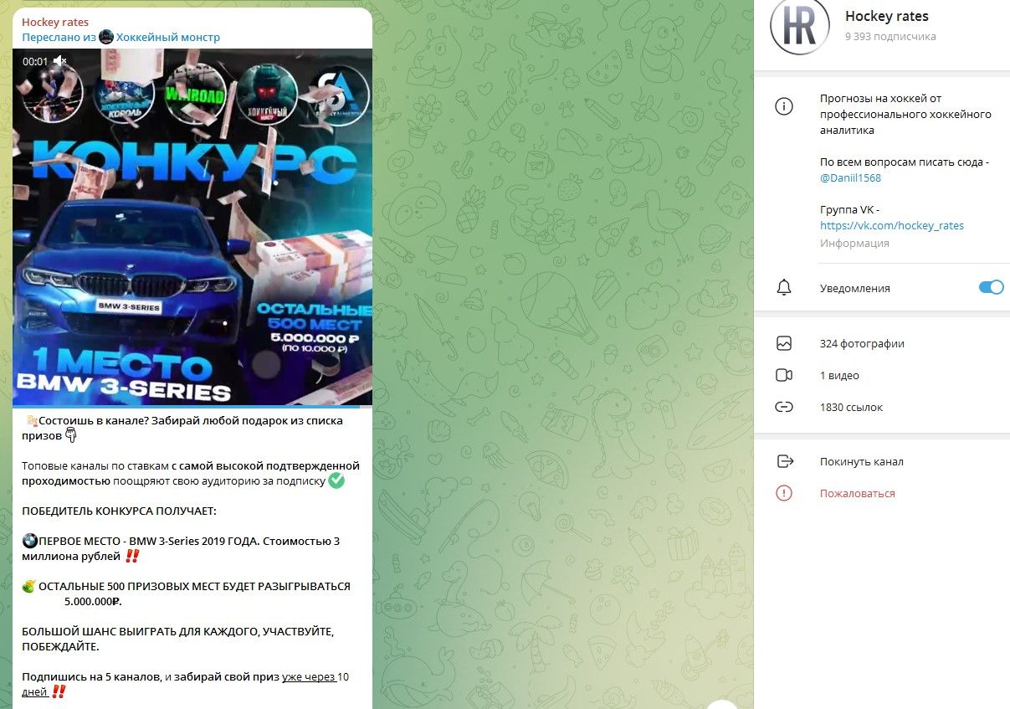
Task: Click the Информация label under the VK link
Action: click(x=854, y=244)
